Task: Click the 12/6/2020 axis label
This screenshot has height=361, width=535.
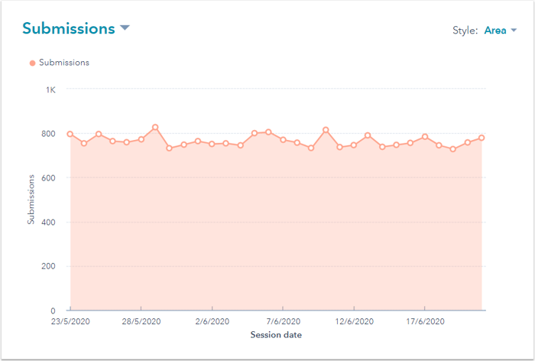Action: 354,321
